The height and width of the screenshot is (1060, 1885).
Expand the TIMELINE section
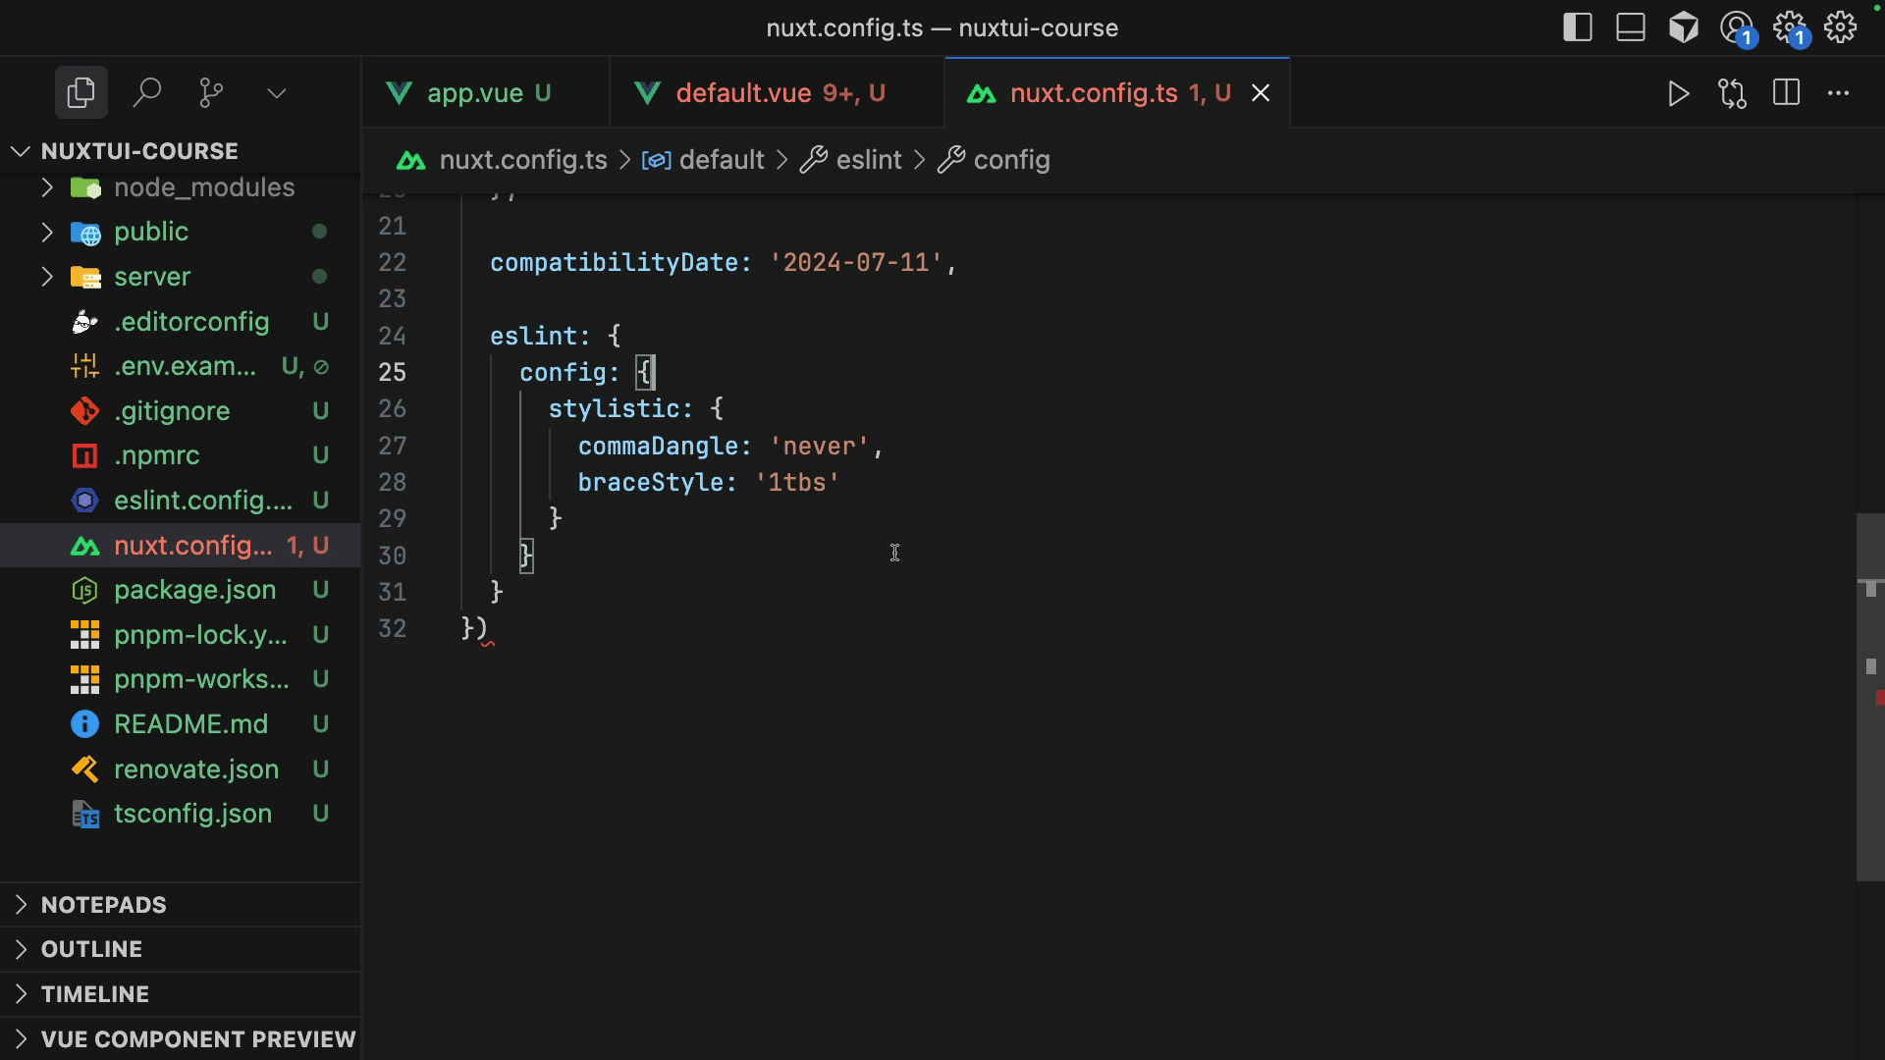point(94,994)
